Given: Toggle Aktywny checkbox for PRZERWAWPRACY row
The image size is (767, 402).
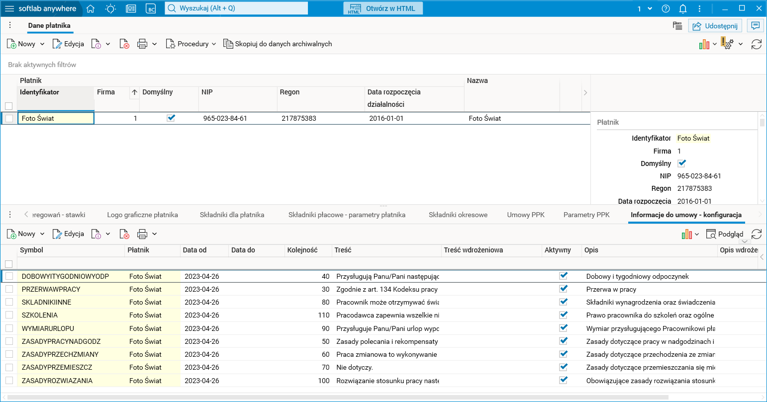Looking at the screenshot, I should click(563, 289).
